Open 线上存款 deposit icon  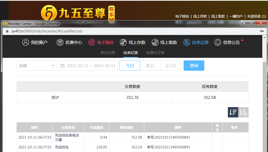click(x=123, y=42)
